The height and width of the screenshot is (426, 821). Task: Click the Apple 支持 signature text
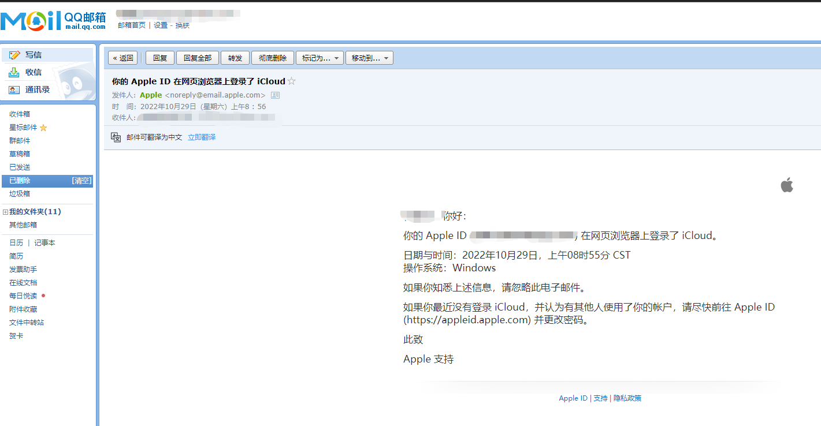428,359
